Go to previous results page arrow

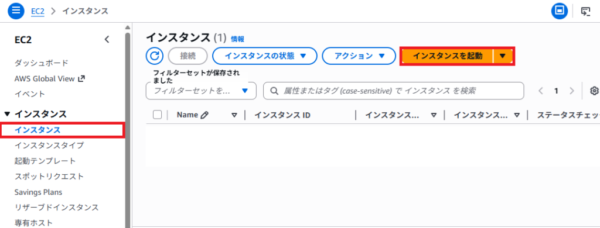[x=541, y=91]
